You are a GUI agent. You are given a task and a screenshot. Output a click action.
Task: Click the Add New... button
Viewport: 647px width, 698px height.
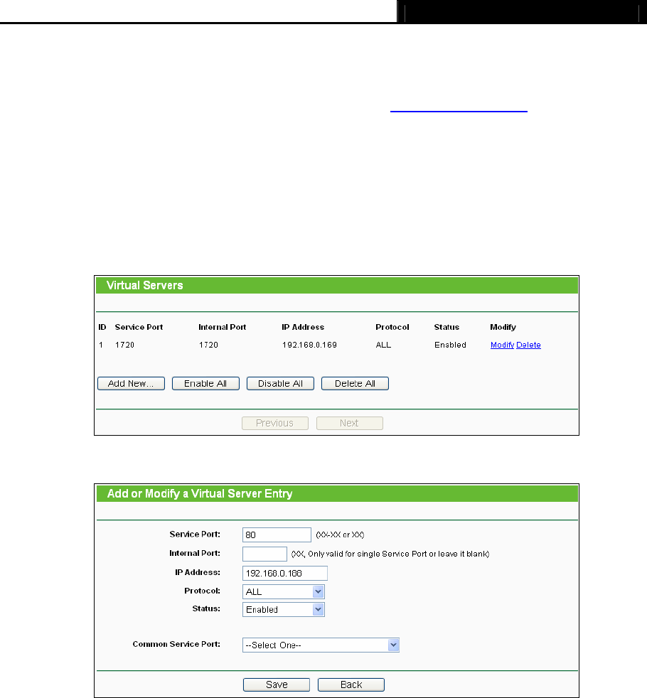(131, 383)
